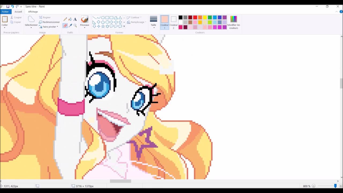Choose the Five-point star shape
The width and height of the screenshot is (343, 193).
103,26
